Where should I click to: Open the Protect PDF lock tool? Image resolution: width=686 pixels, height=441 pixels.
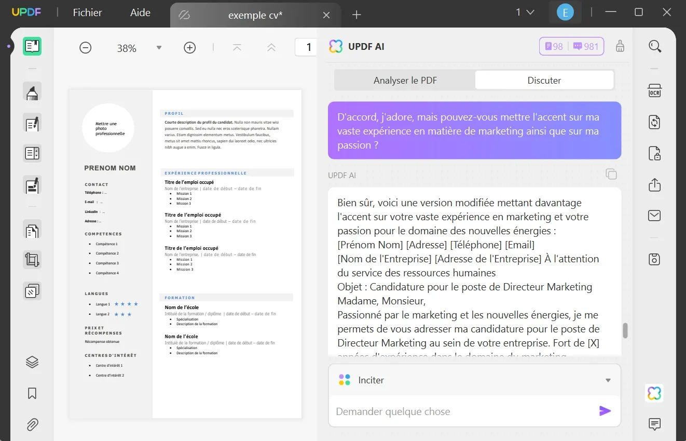point(655,154)
